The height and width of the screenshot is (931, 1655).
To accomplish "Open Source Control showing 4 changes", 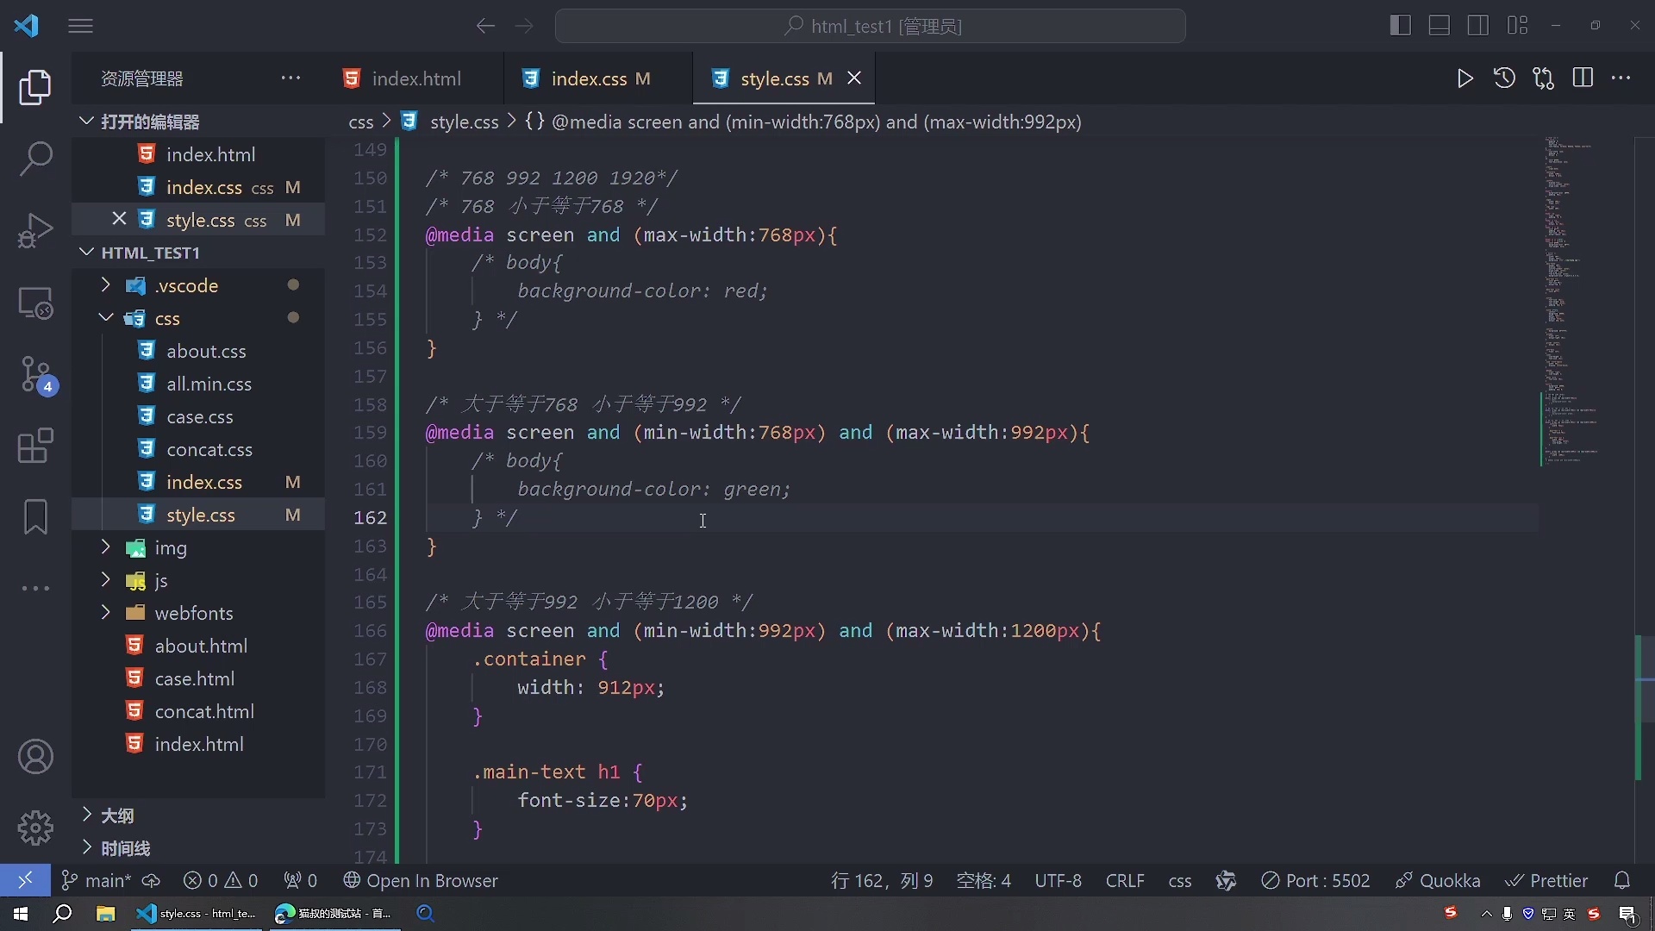I will coord(35,375).
